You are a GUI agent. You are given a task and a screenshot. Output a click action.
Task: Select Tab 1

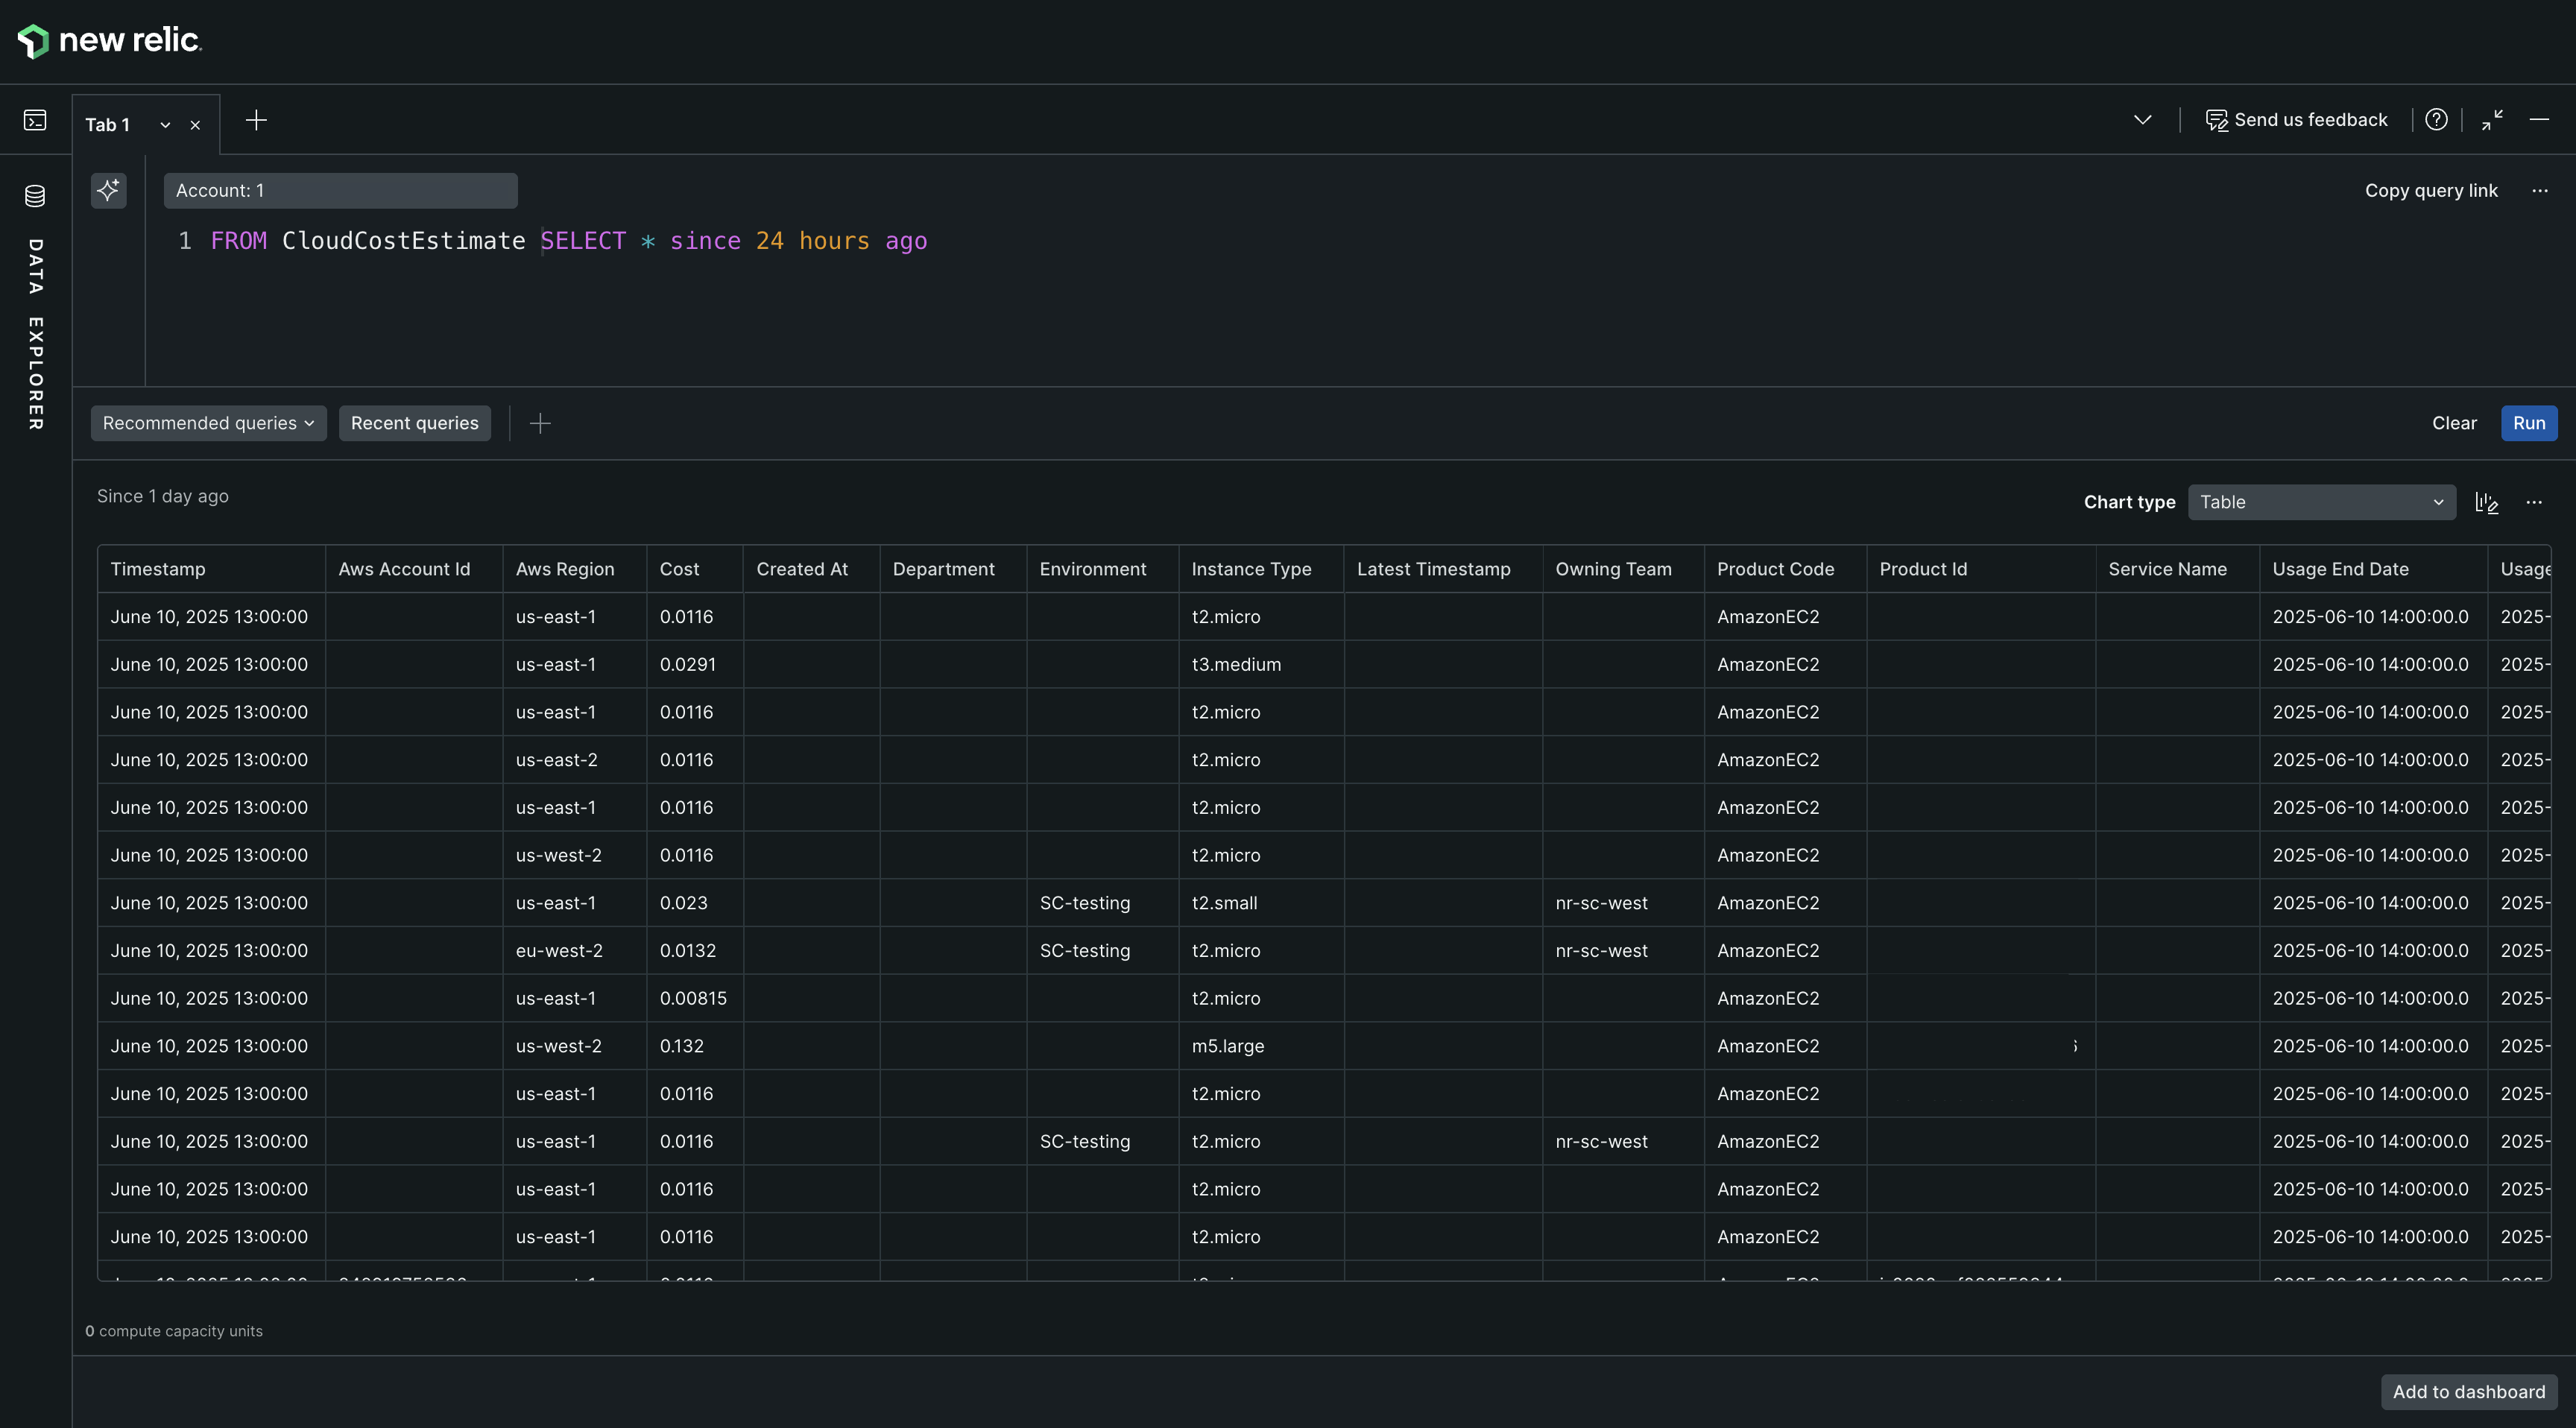click(108, 125)
